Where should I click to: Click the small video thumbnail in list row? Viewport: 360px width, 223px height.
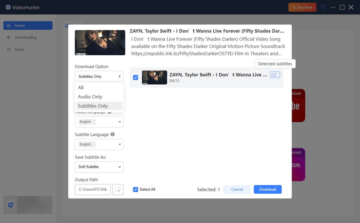coord(154,77)
